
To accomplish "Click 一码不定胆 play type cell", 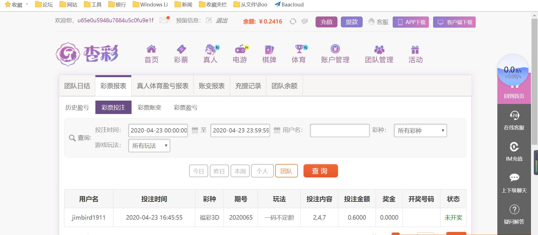I will (x=279, y=217).
